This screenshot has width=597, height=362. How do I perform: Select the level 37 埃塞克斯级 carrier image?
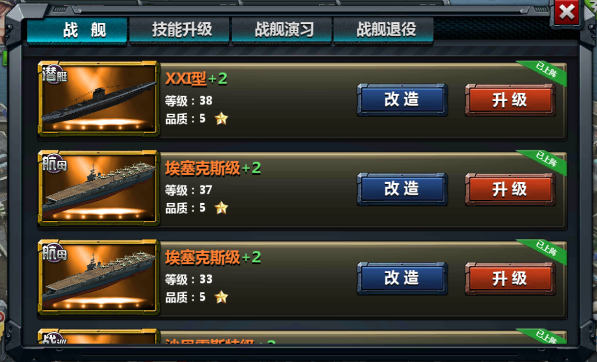pos(98,188)
